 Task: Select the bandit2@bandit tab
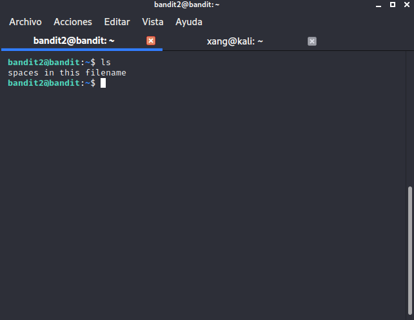74,41
